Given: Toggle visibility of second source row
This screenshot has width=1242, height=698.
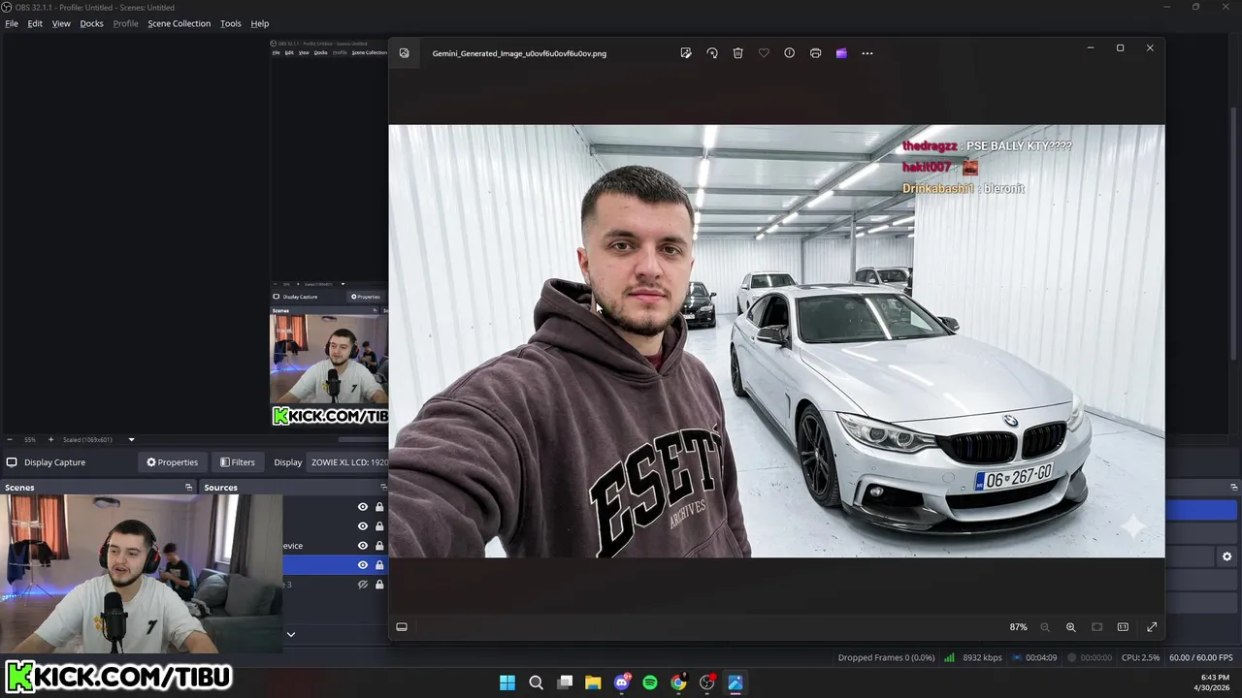Looking at the screenshot, I should (363, 526).
